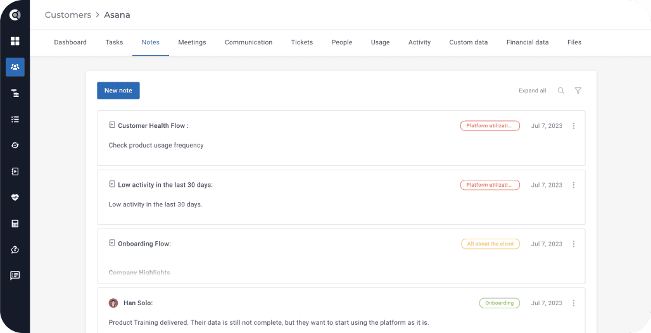651x333 pixels.
Task: Open the hierarchy timeline icon in sidebar
Action: point(15,93)
